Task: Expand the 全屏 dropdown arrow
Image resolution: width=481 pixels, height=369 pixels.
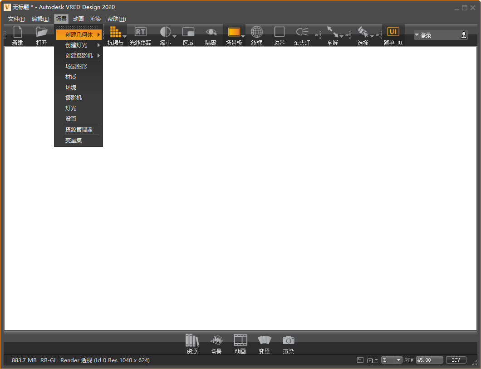Action: pos(341,37)
